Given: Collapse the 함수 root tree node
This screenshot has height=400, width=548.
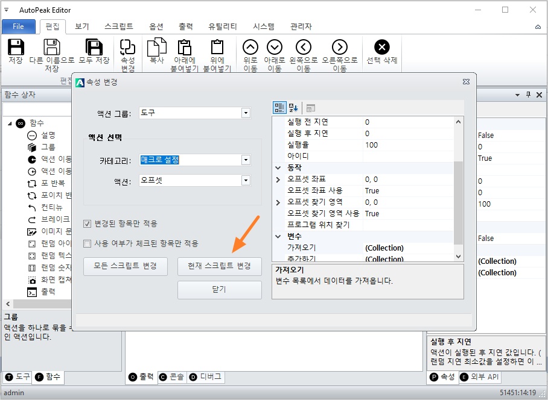Looking at the screenshot, I should pos(10,123).
